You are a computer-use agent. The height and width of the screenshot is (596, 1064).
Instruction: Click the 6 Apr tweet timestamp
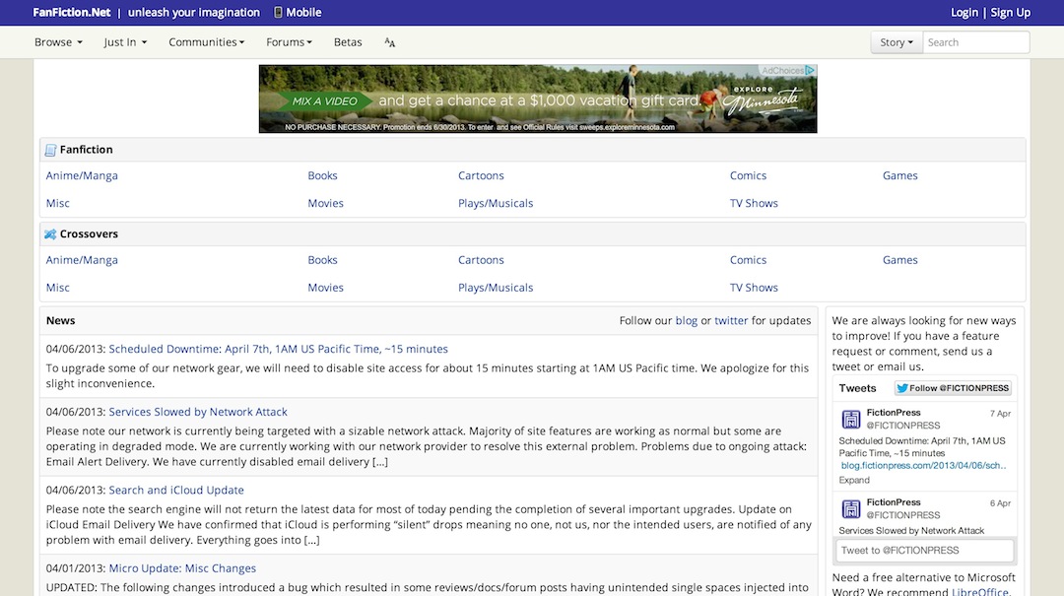tap(1000, 503)
